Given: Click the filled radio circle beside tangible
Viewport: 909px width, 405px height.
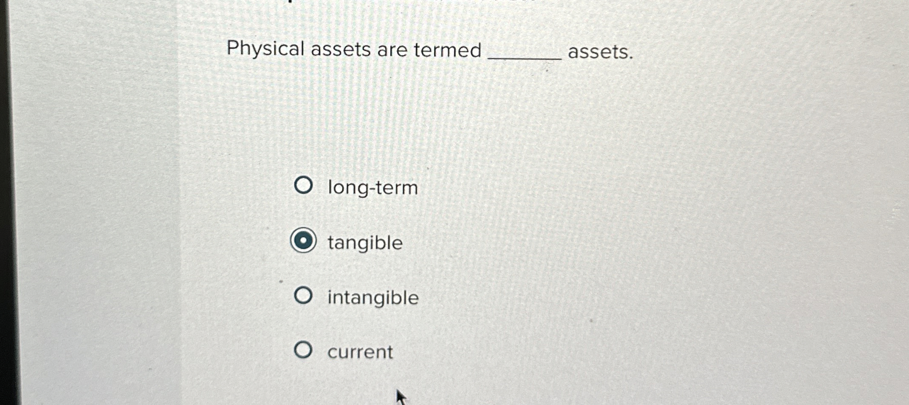Looking at the screenshot, I should click(x=304, y=243).
